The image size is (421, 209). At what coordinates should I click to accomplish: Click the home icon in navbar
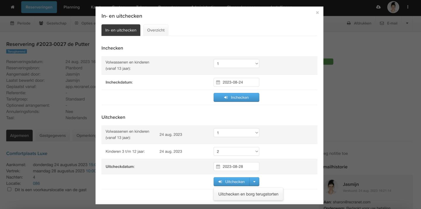(x=12, y=7)
